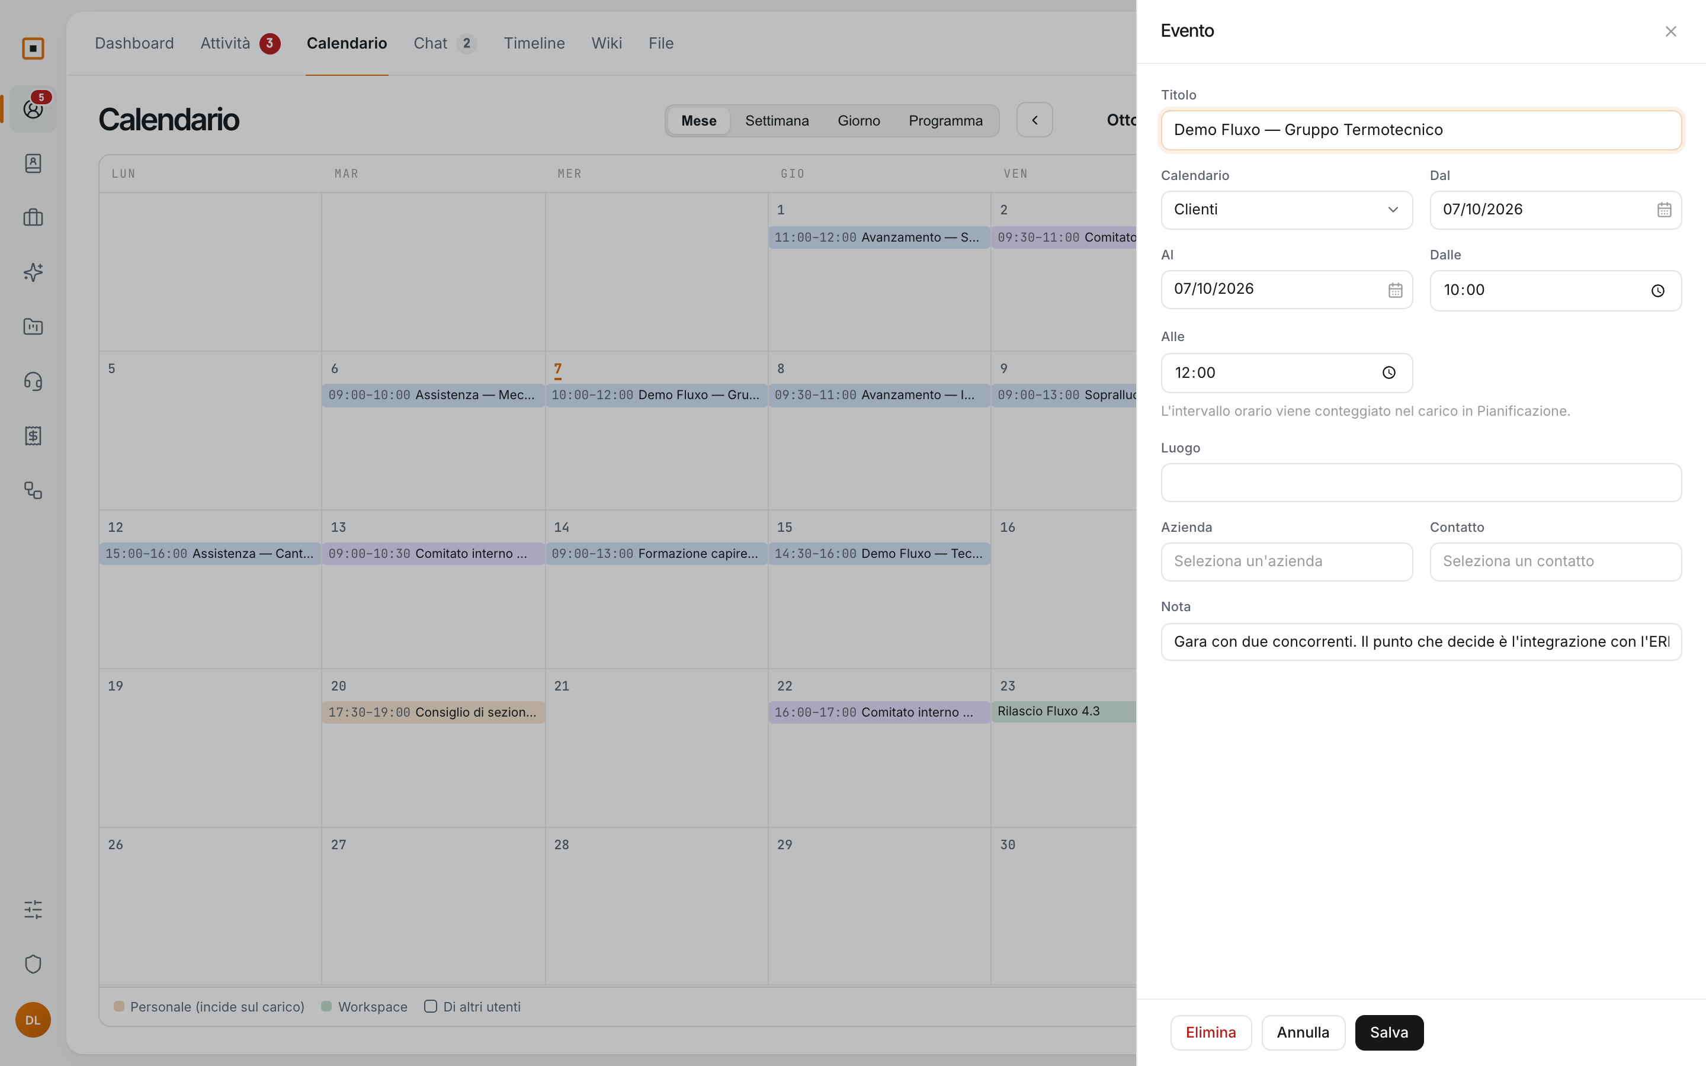Click the Salva button

pyautogui.click(x=1388, y=1032)
